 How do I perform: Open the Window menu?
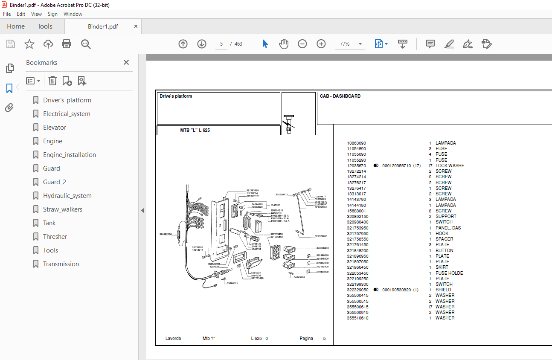click(73, 14)
